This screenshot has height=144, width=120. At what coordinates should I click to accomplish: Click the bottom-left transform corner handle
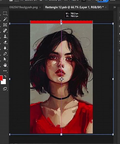click(10, 134)
